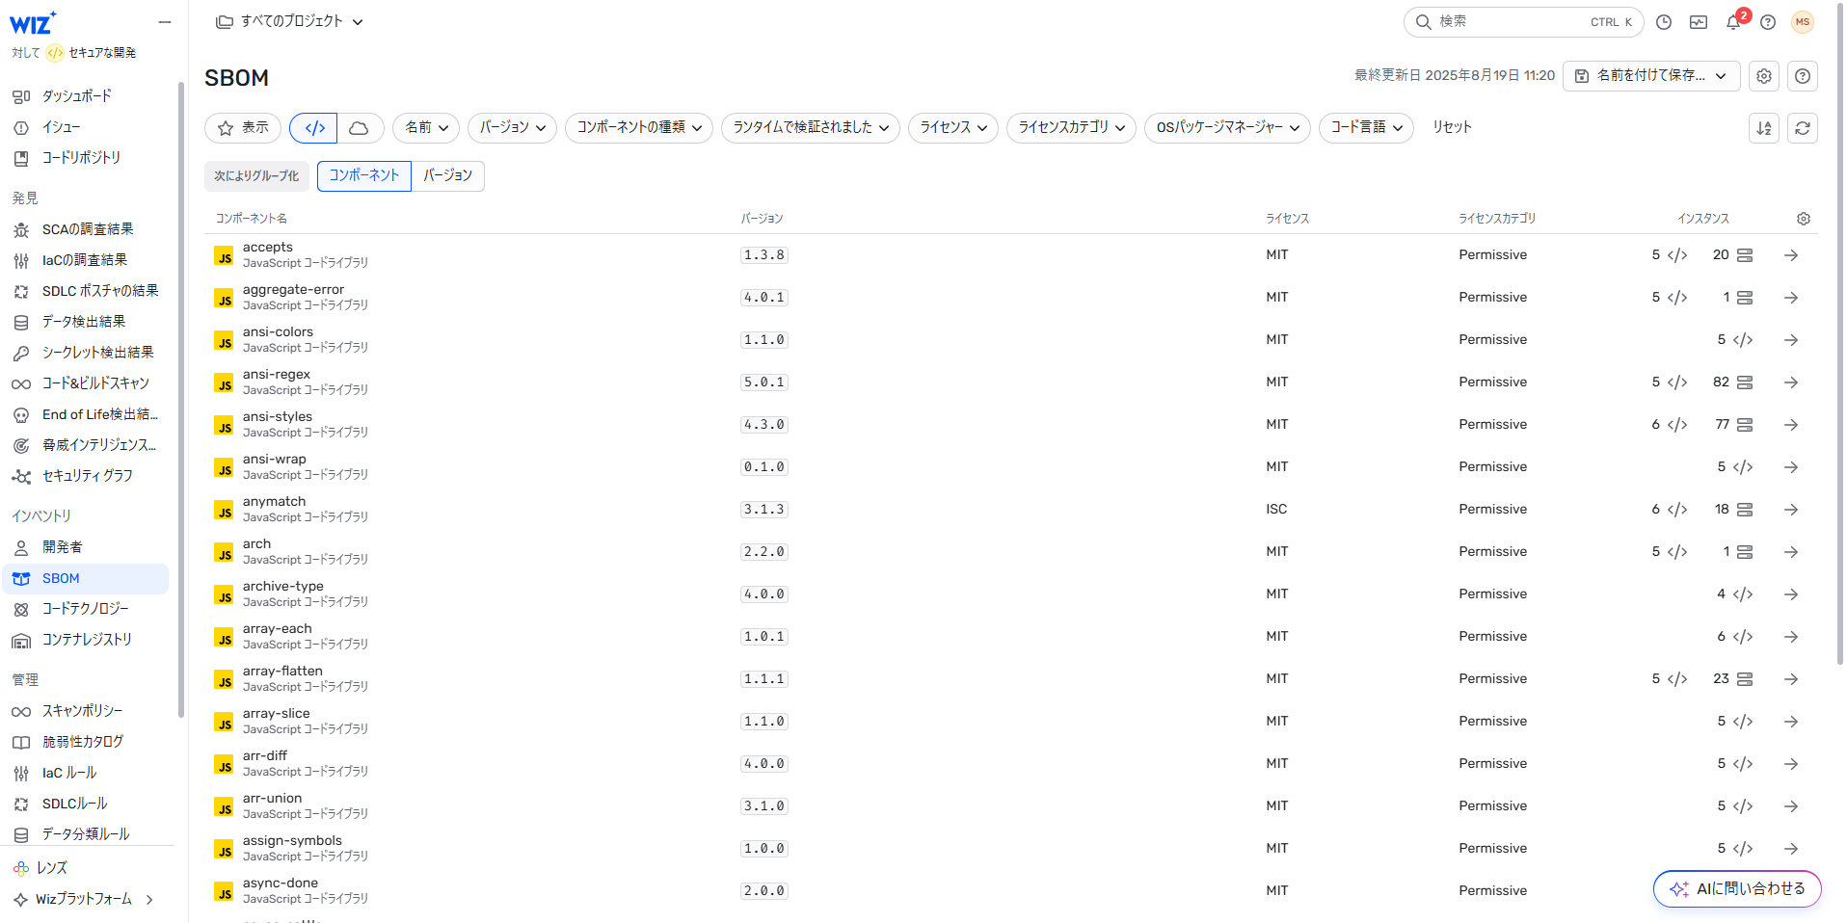Image resolution: width=1847 pixels, height=923 pixels.
Task: Expand the ライセンス filter dropdown
Action: [x=952, y=128]
